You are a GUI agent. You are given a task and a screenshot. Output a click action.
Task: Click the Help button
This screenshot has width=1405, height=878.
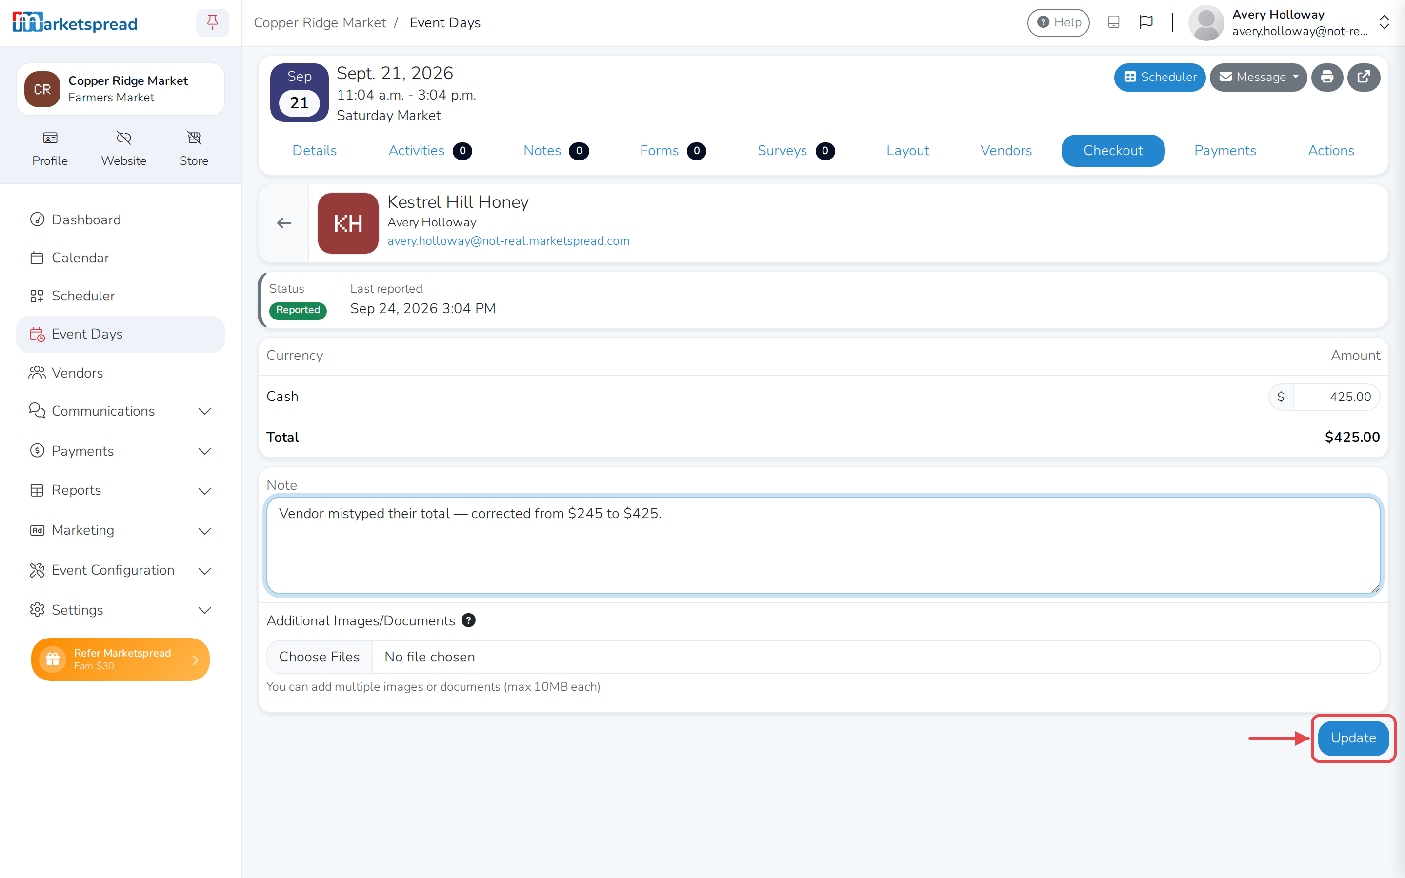coord(1059,22)
